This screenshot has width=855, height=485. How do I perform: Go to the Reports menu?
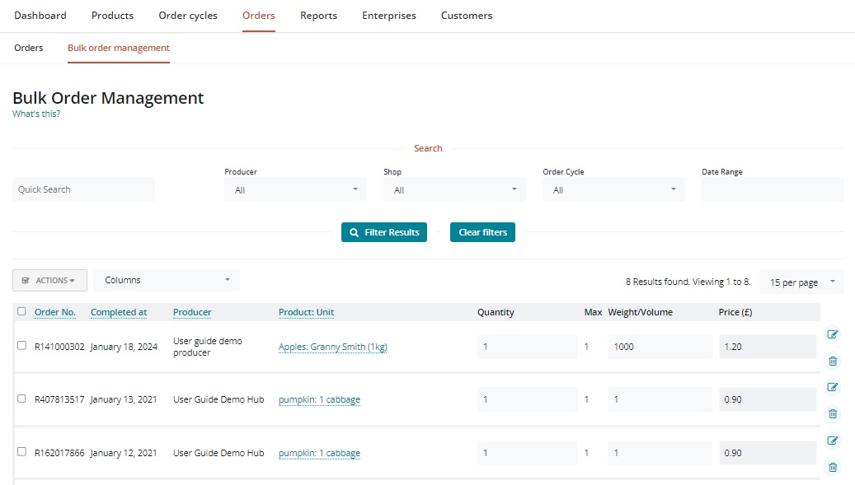[x=318, y=16]
